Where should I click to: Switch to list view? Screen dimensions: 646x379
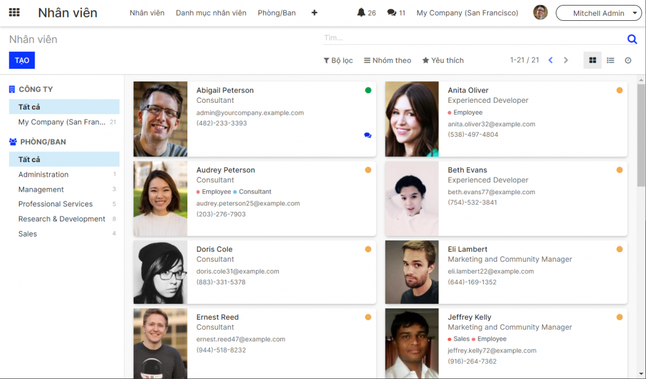(611, 60)
